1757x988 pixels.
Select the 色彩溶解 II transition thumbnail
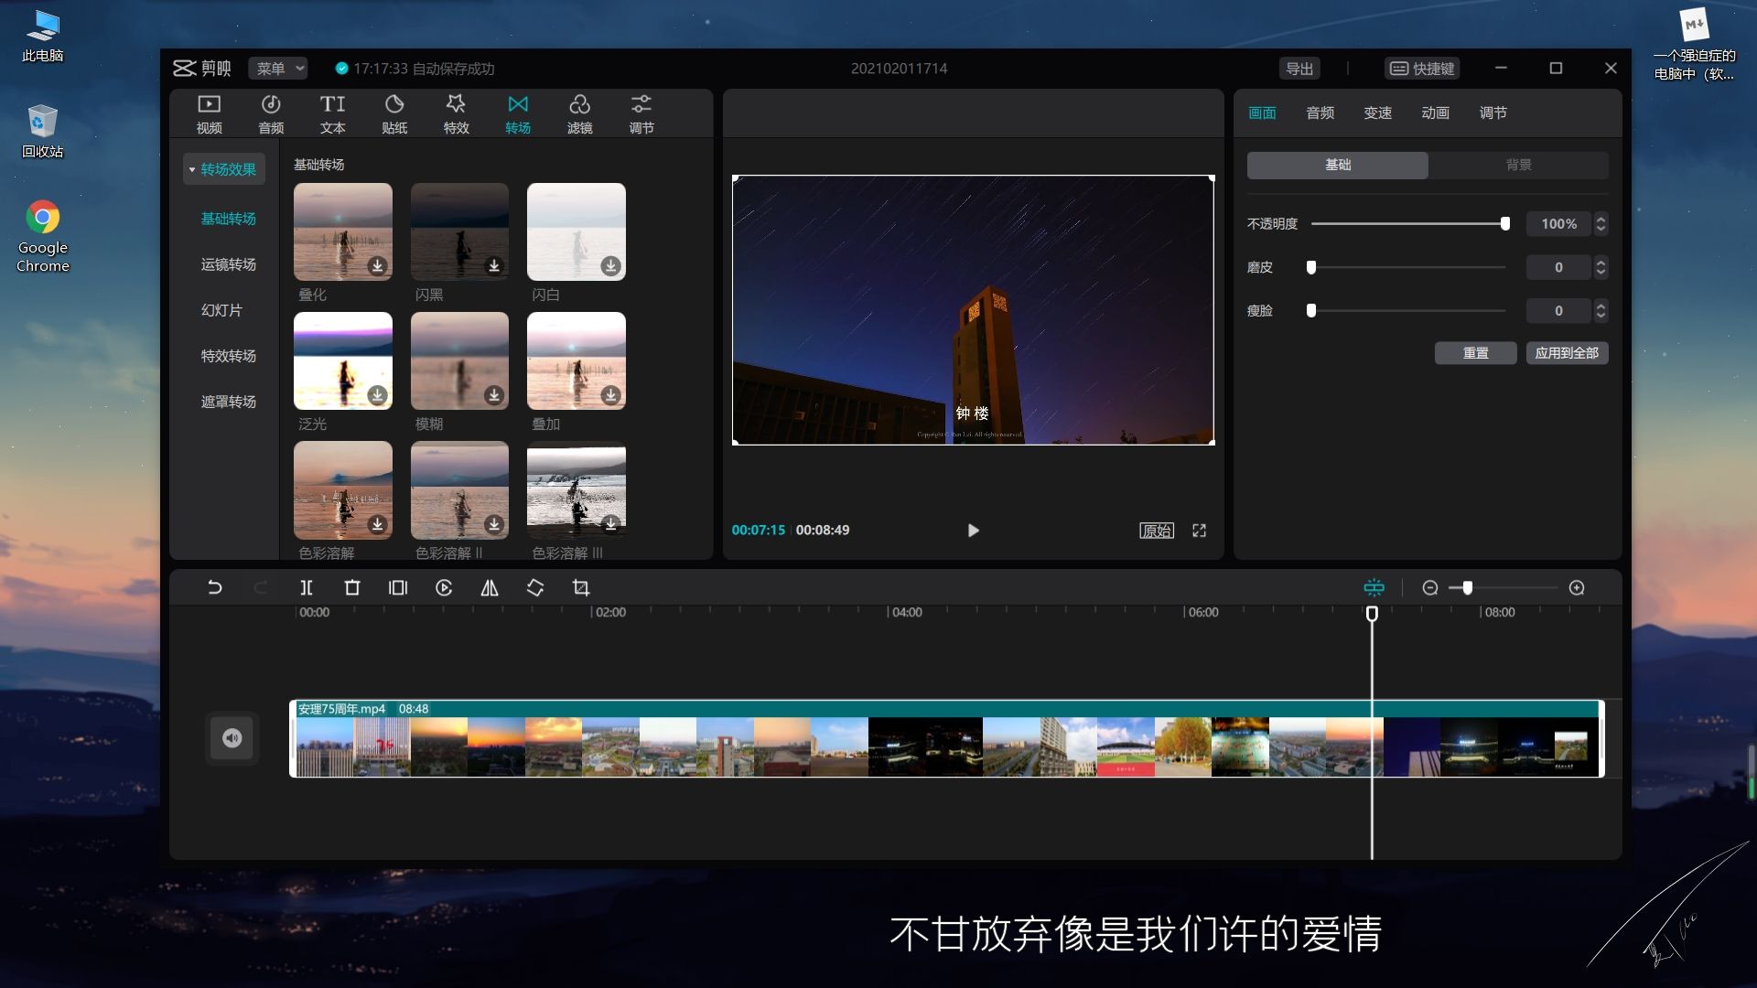click(x=459, y=489)
